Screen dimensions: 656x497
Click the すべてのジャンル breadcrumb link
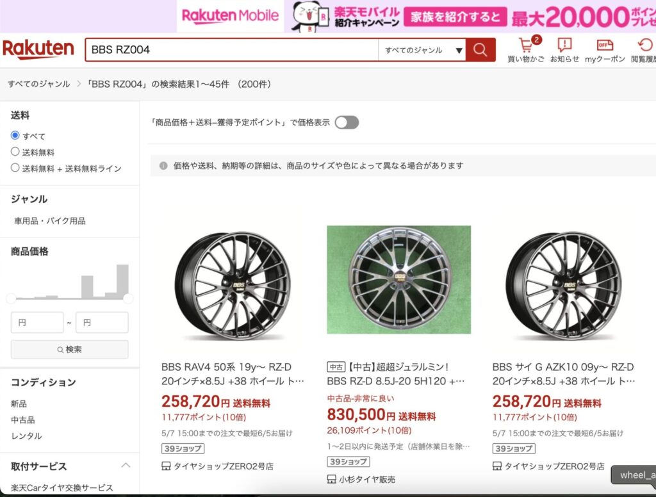click(x=39, y=84)
